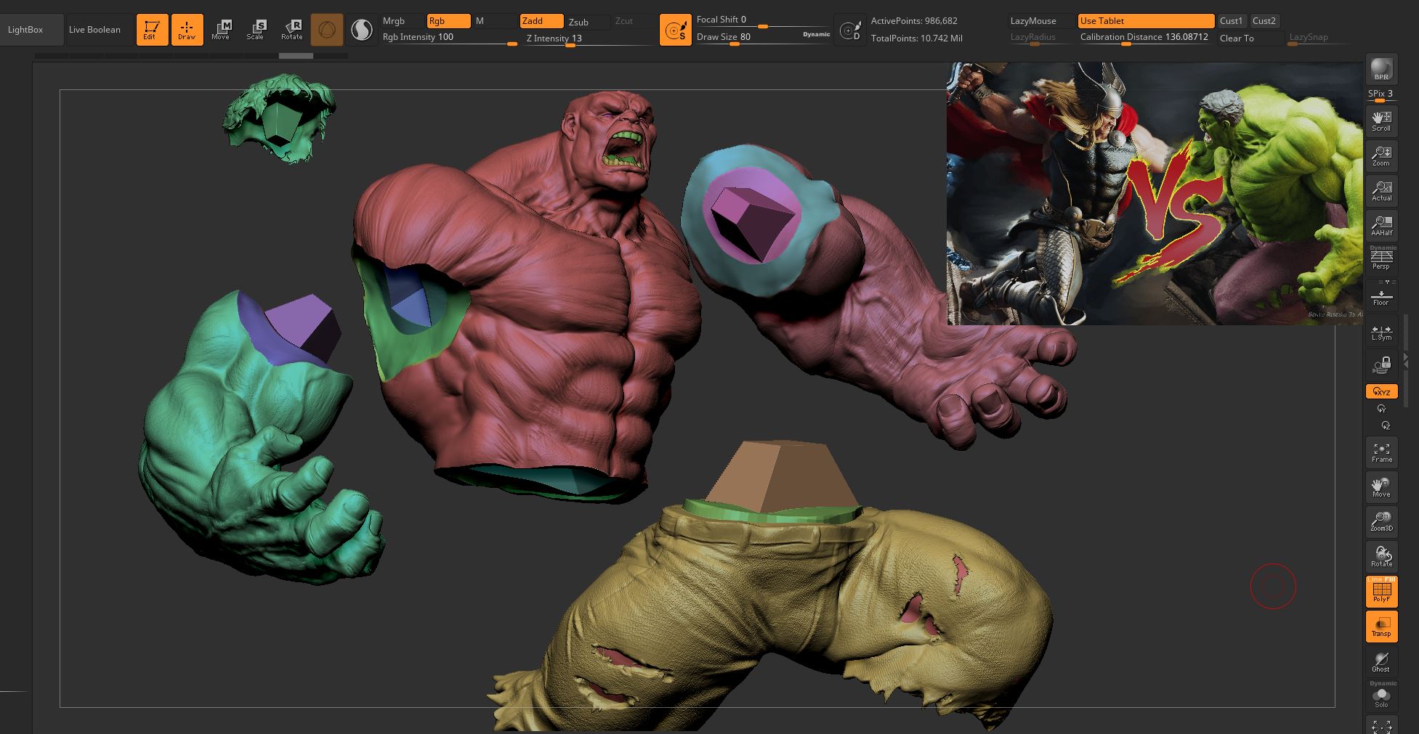
Task: Select Y axis rotation mode
Action: (1381, 409)
